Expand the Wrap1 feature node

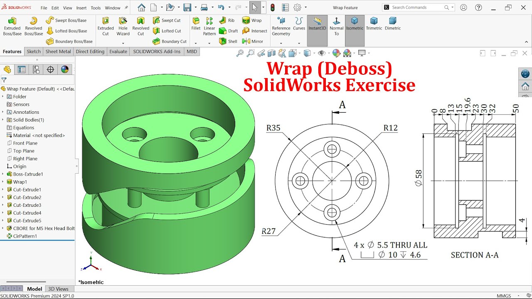click(3, 182)
